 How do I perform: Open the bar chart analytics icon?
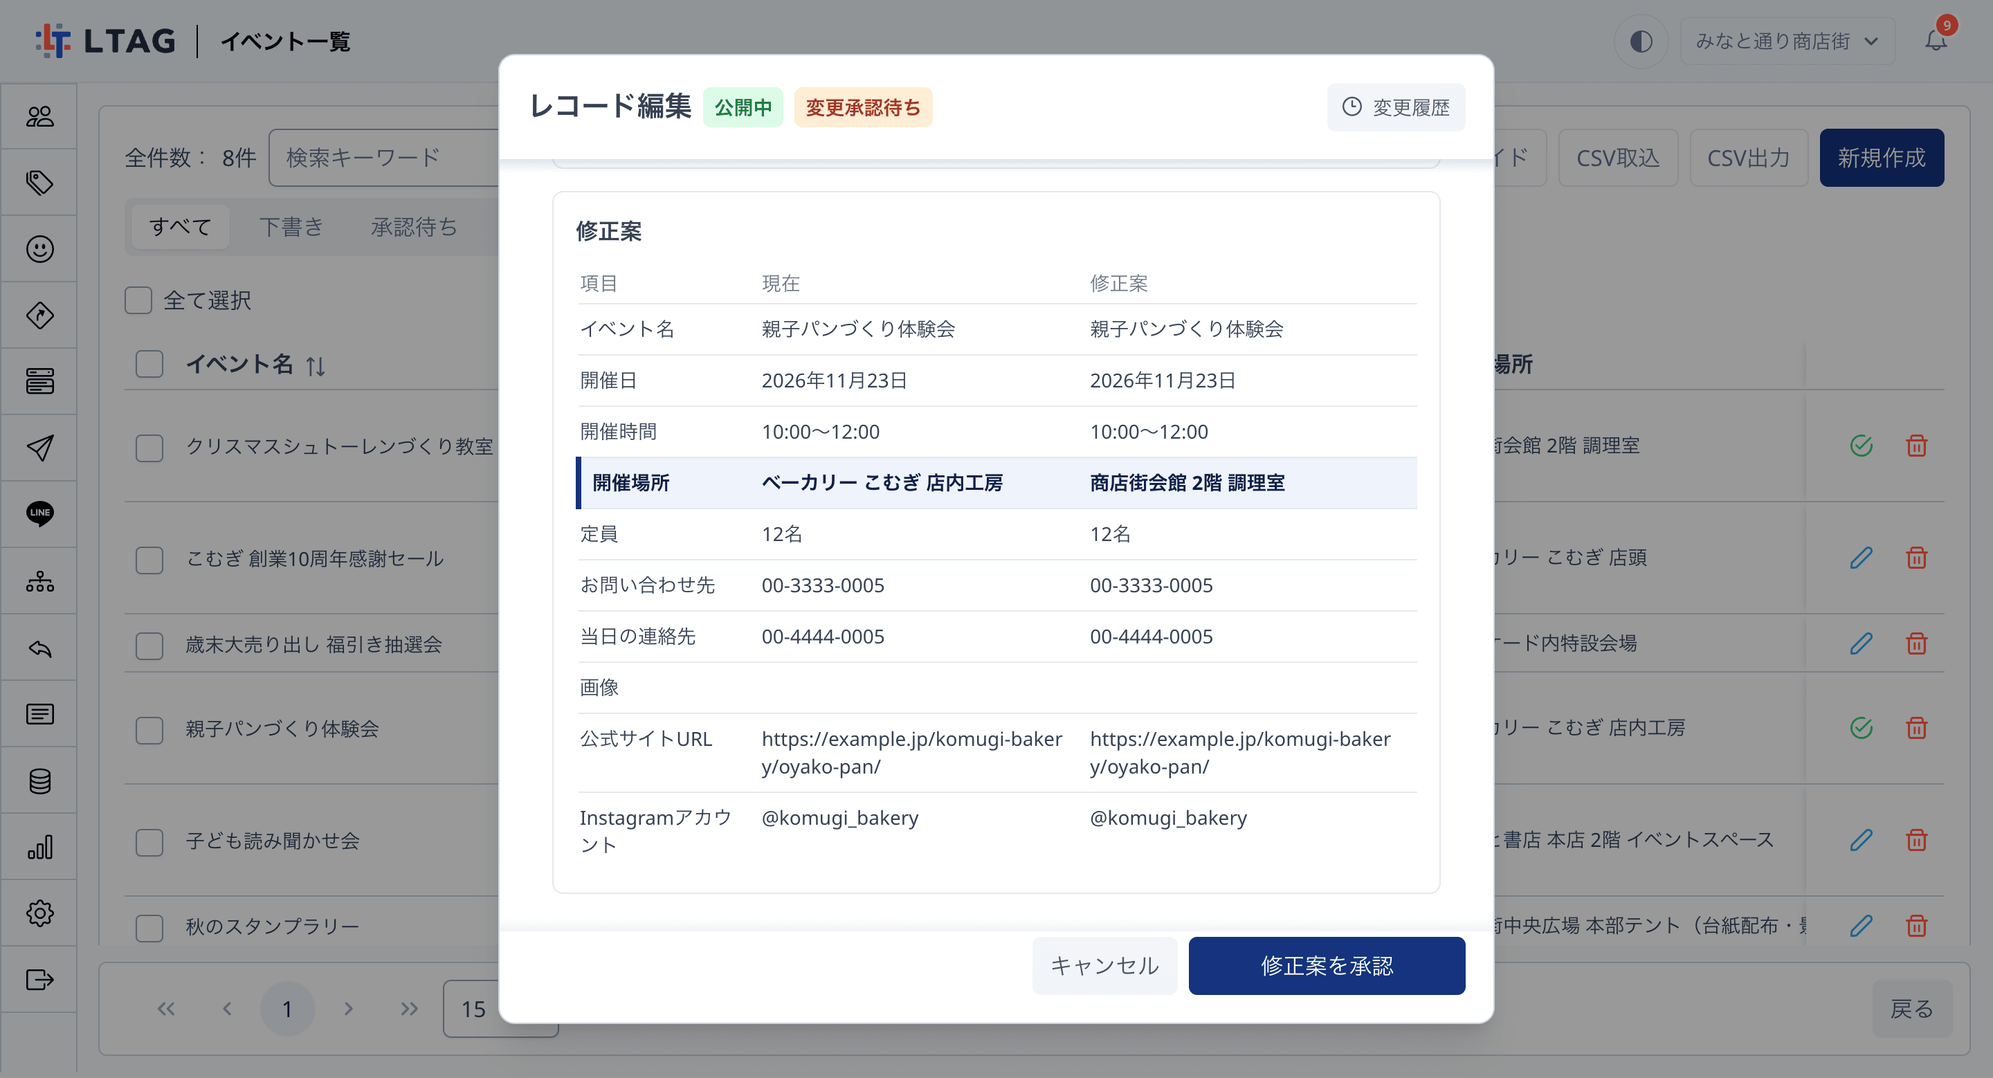click(39, 847)
